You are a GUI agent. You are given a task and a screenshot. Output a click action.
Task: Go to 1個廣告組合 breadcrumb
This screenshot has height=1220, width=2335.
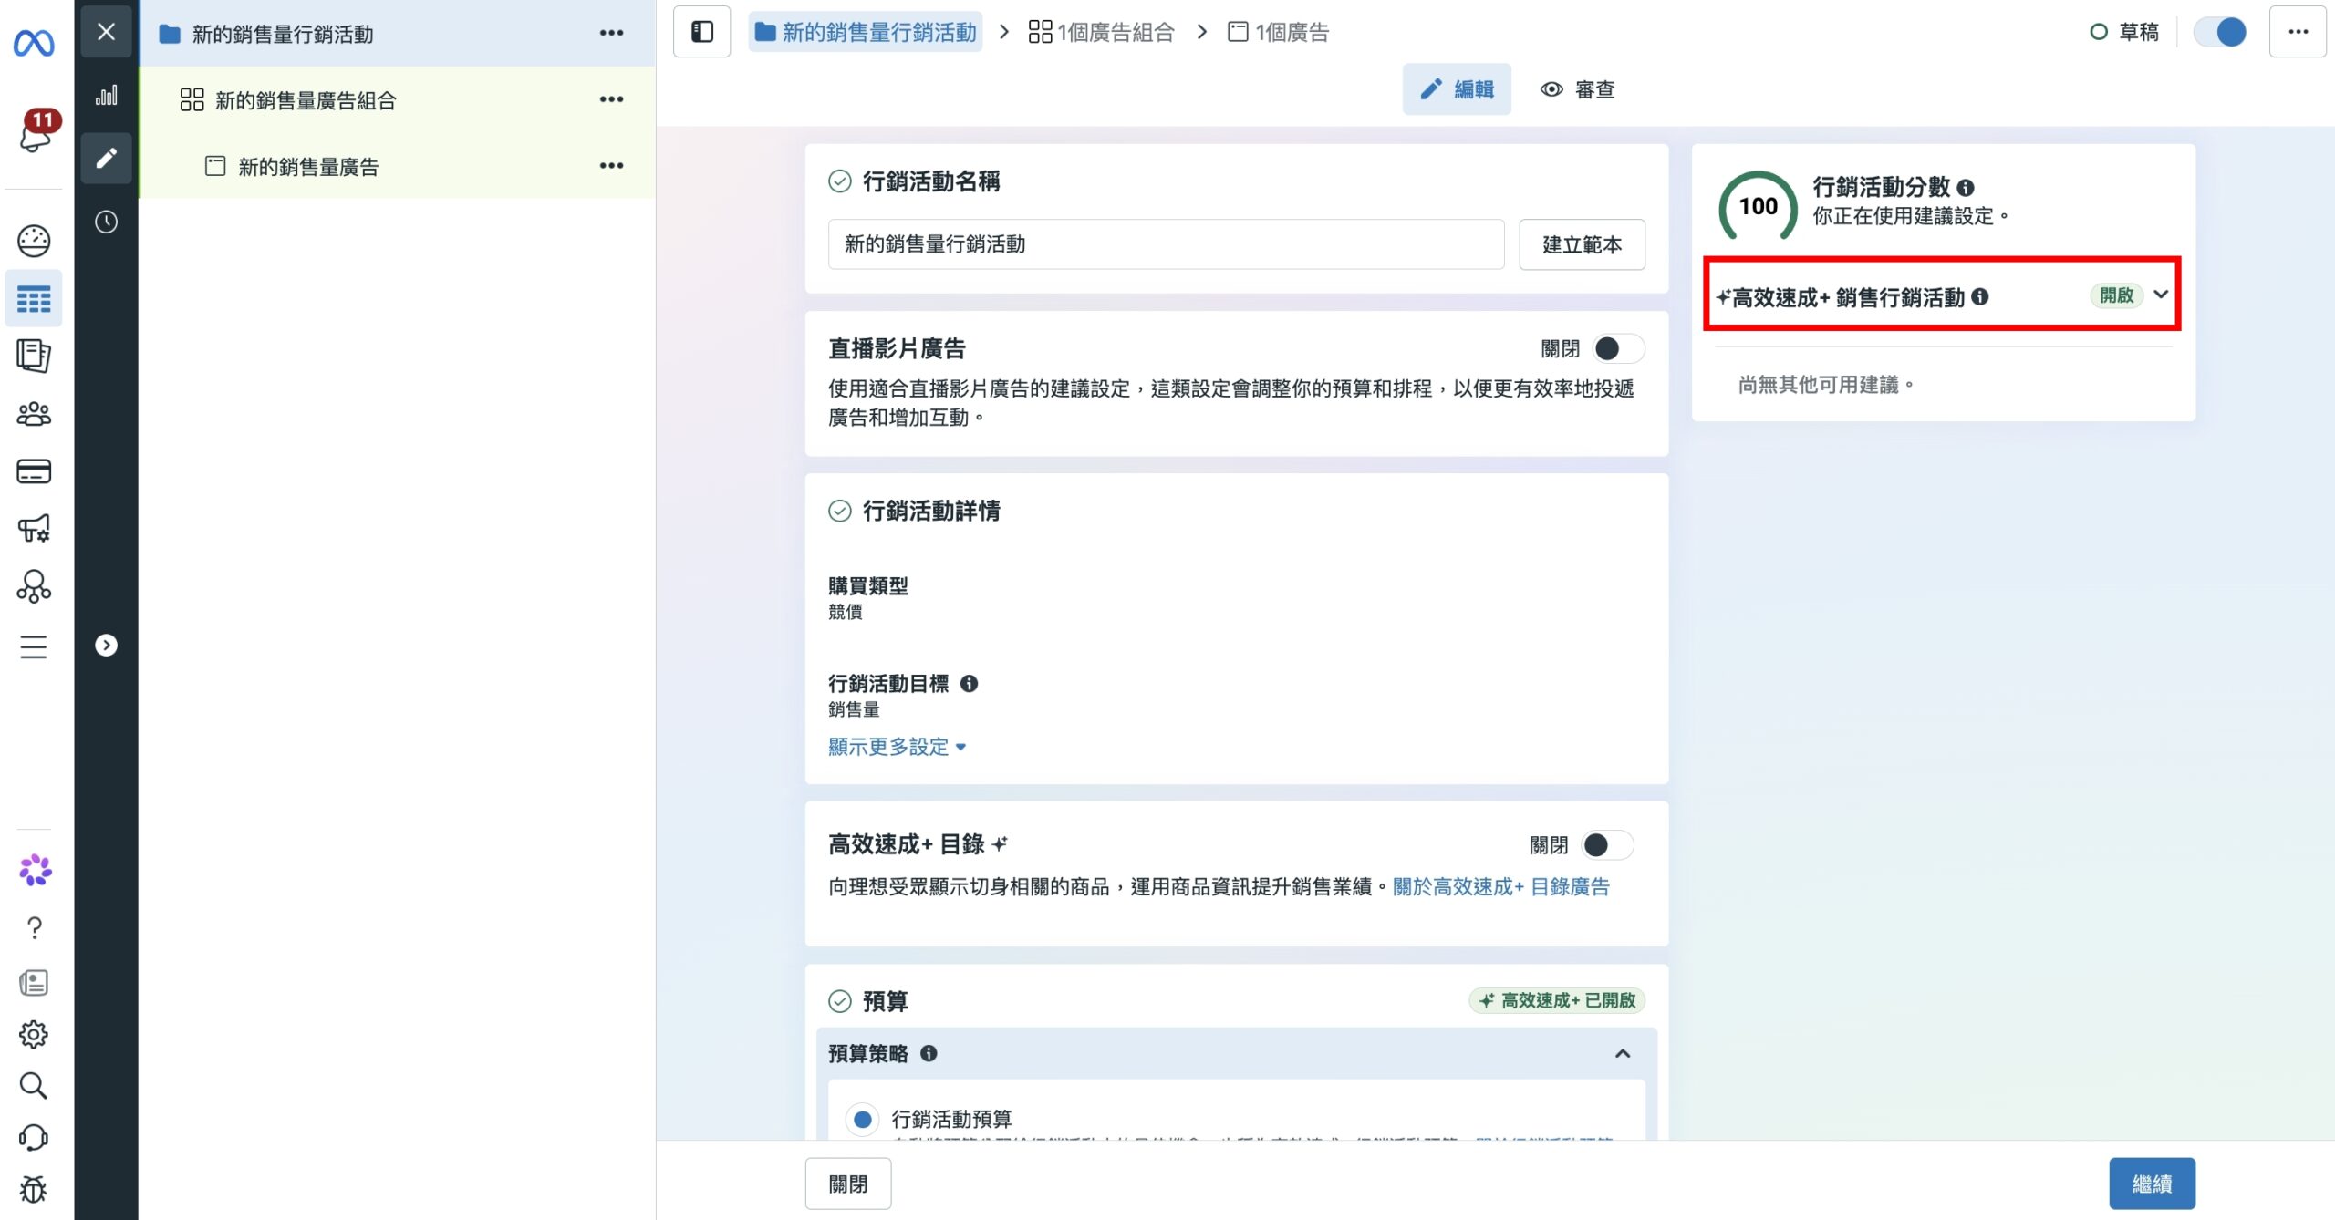(1102, 32)
